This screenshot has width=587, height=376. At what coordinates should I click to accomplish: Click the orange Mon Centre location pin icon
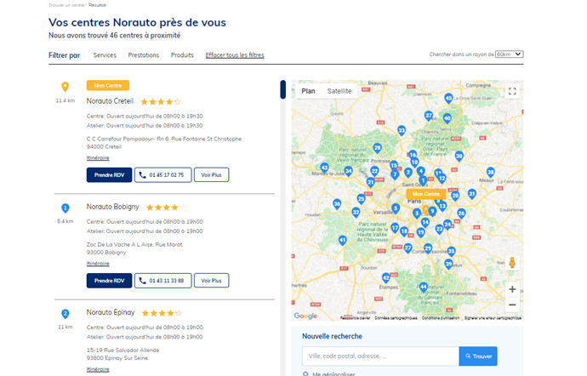point(66,87)
